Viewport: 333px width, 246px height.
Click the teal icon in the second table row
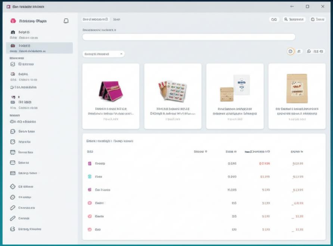tap(90, 177)
